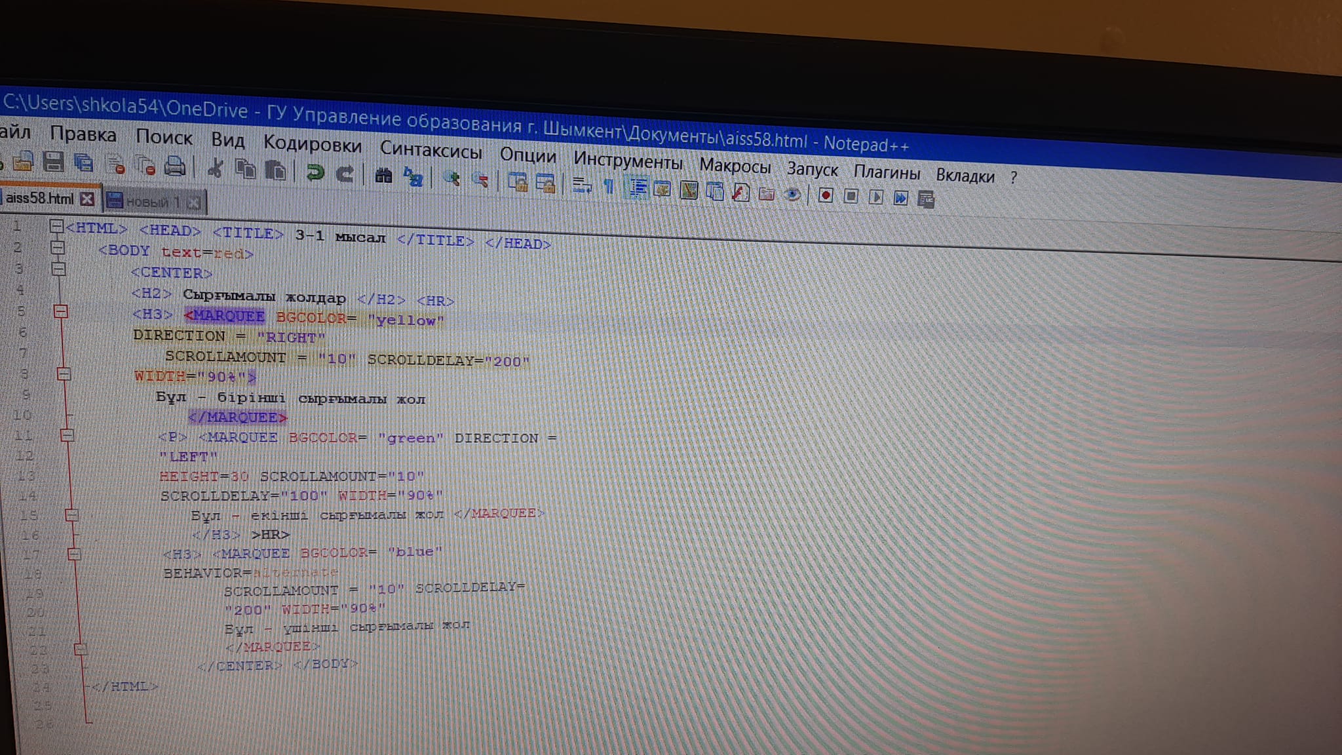Collapse the HTML fold on line 1
The height and width of the screenshot is (755, 1342).
[x=56, y=226]
